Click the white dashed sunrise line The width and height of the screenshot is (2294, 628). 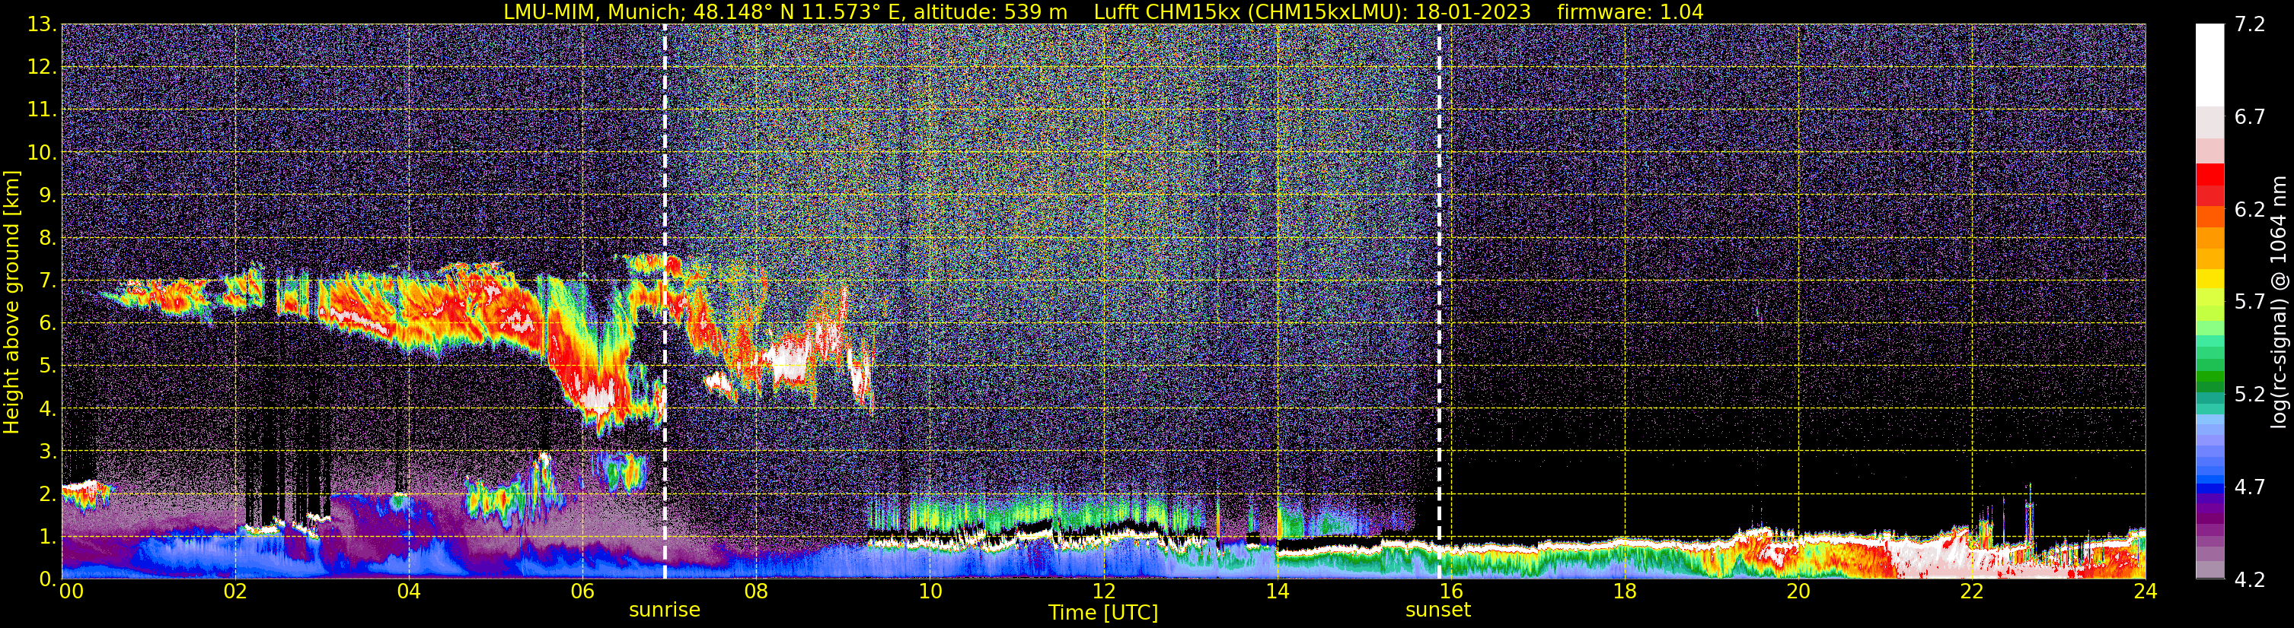pyautogui.click(x=665, y=302)
